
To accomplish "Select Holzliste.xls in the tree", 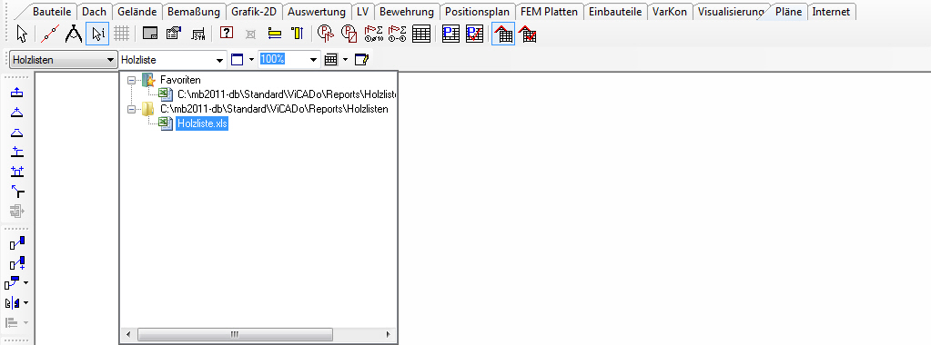I will tap(202, 123).
